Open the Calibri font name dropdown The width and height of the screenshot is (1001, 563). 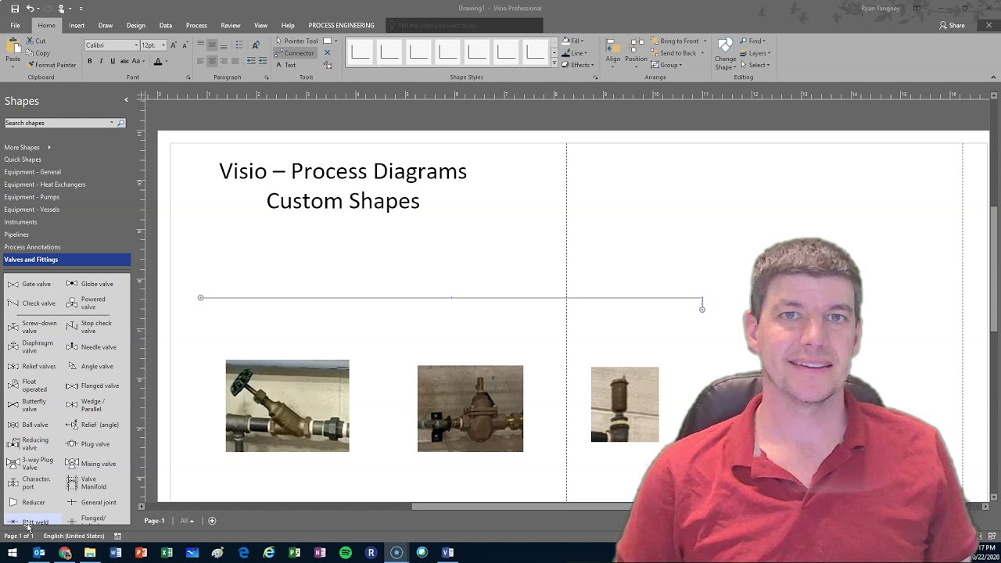[x=136, y=45]
